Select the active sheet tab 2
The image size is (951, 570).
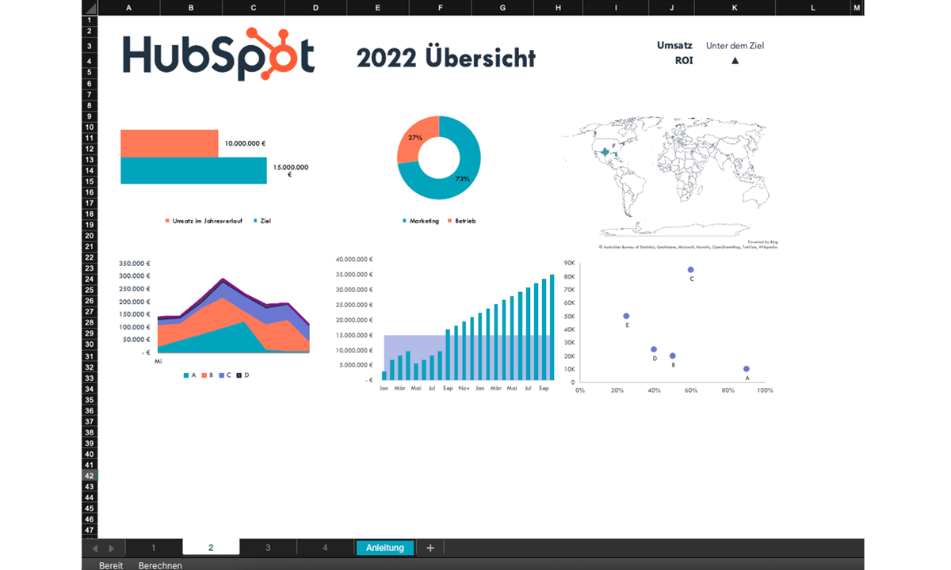pos(211,547)
